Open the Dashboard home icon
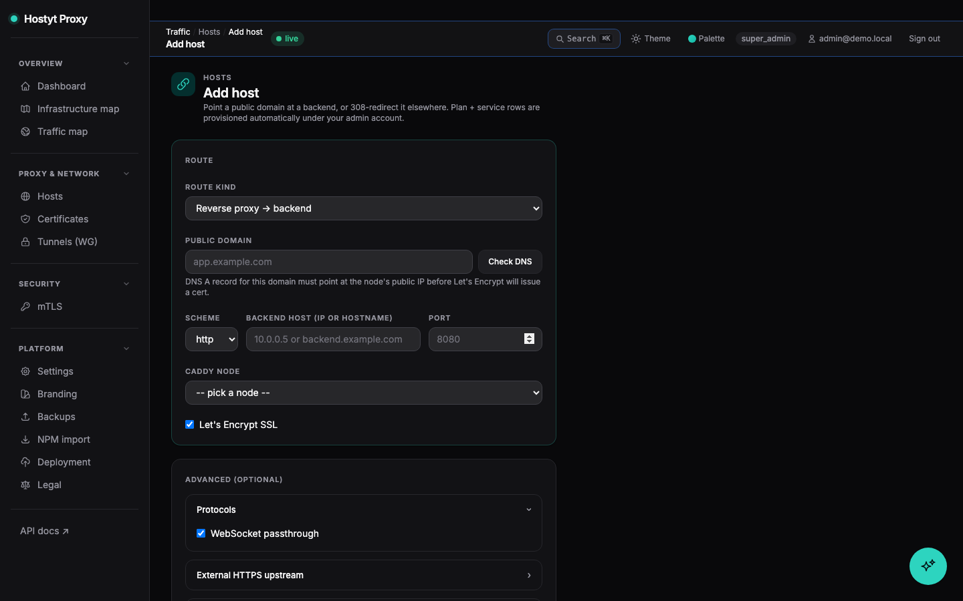 25,86
